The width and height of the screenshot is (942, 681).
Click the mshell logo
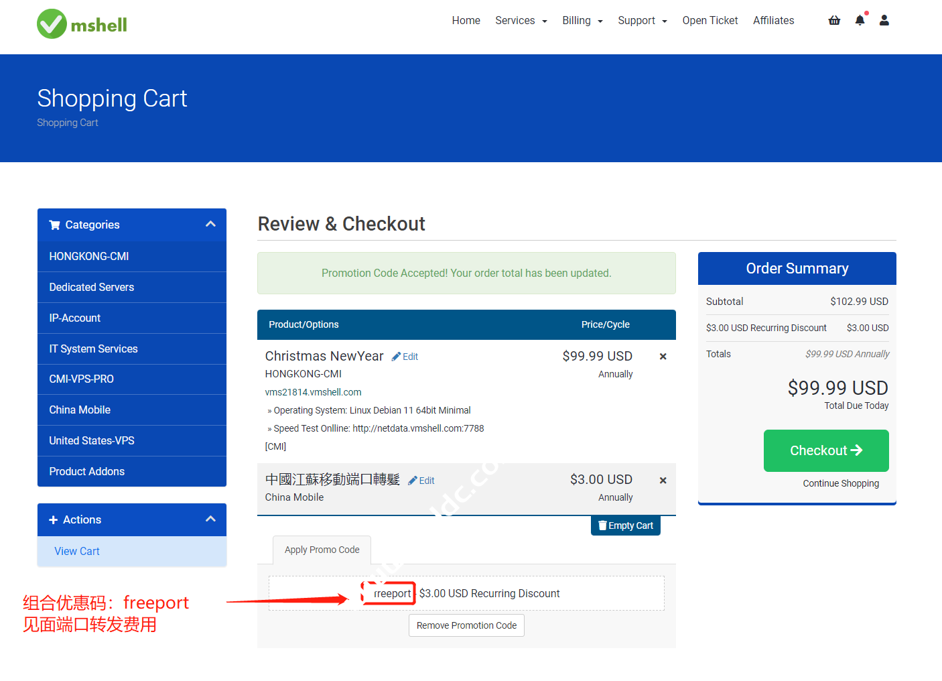[82, 24]
